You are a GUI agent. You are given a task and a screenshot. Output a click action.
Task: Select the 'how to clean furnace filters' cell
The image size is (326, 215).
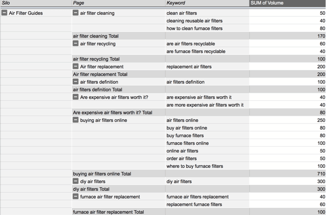coord(207,28)
